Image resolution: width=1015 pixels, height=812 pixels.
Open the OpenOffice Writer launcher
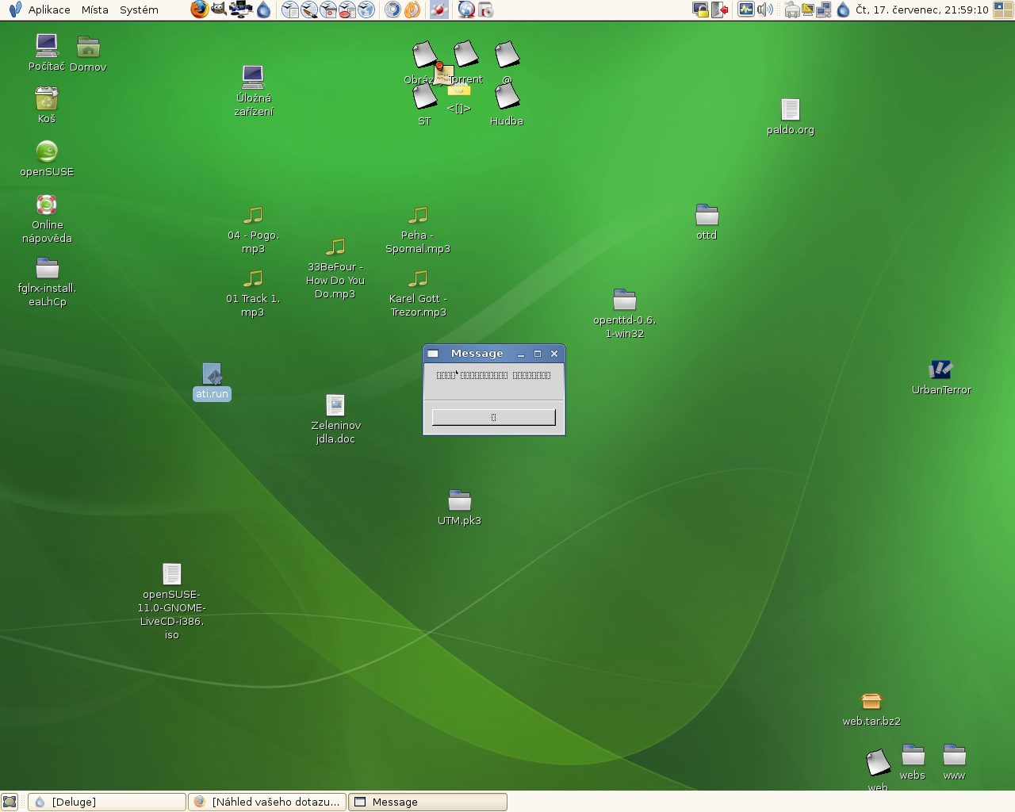pyautogui.click(x=290, y=10)
